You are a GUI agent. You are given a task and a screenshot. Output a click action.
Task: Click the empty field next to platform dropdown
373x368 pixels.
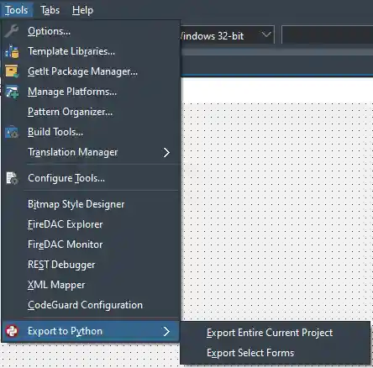click(x=327, y=34)
